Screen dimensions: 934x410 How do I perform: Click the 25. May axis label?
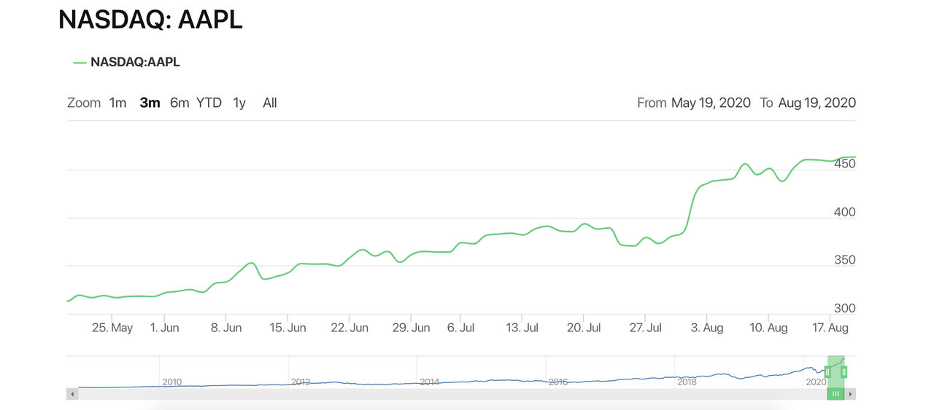click(112, 328)
